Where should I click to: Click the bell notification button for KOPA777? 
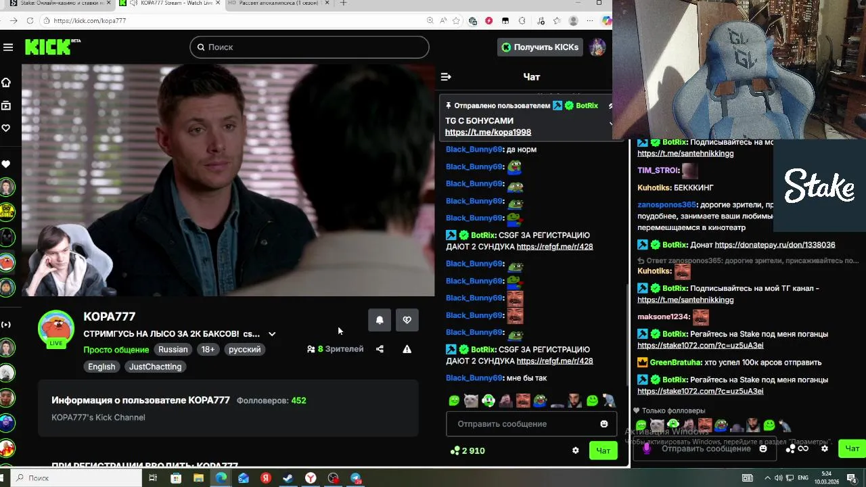(380, 320)
